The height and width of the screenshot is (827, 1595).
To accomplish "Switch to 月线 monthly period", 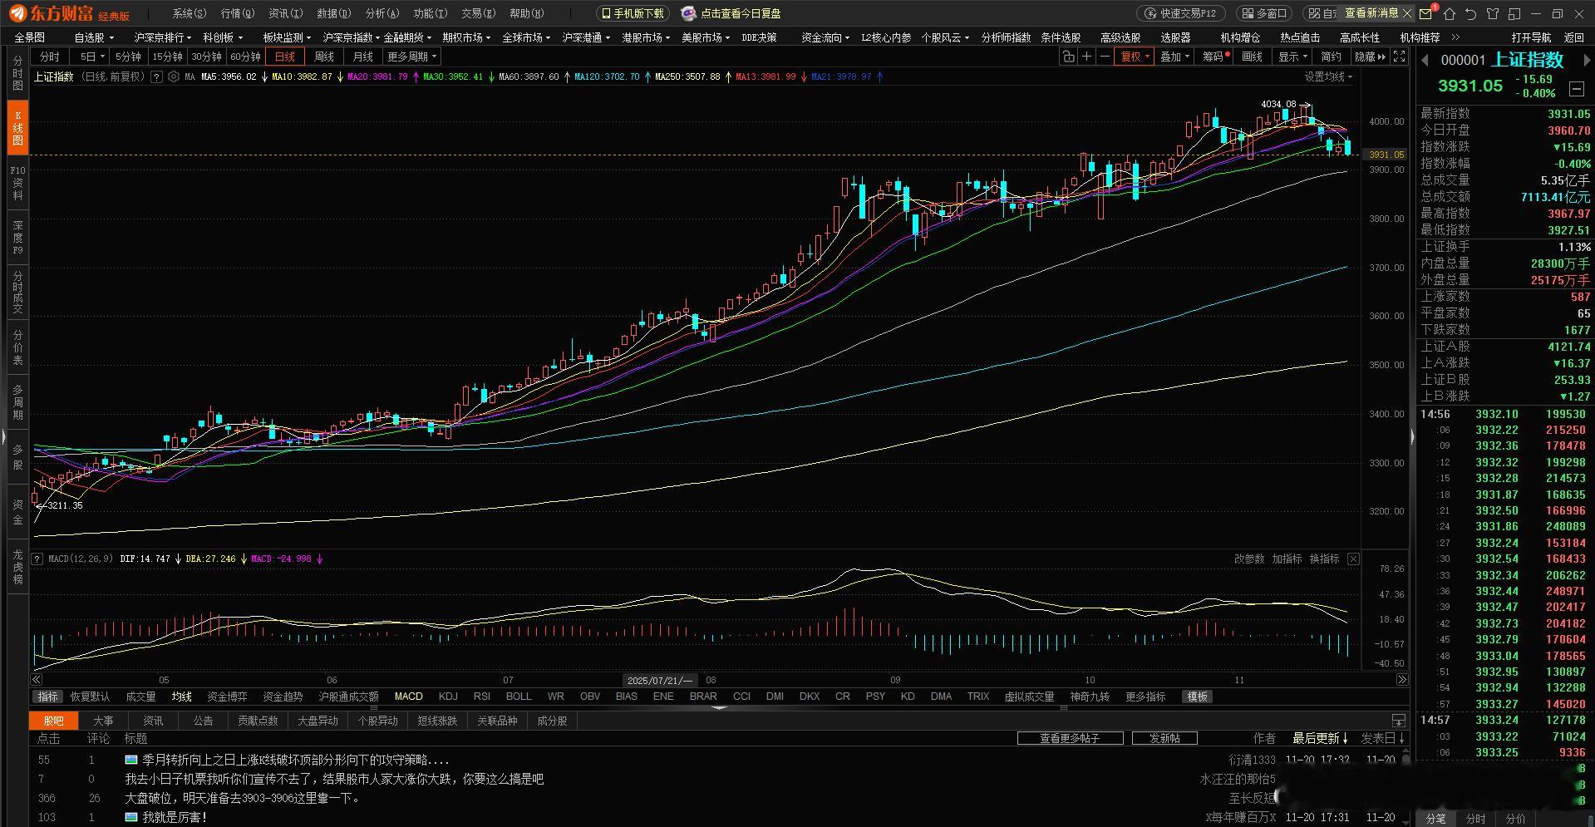I will (x=362, y=57).
